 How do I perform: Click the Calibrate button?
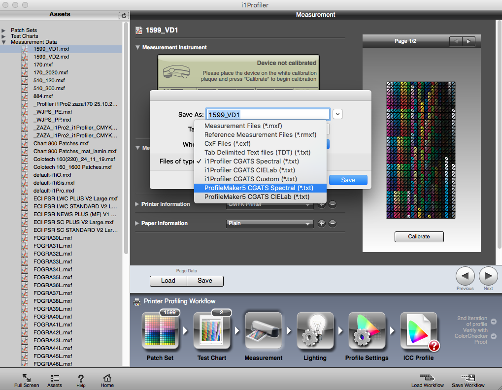click(x=419, y=237)
